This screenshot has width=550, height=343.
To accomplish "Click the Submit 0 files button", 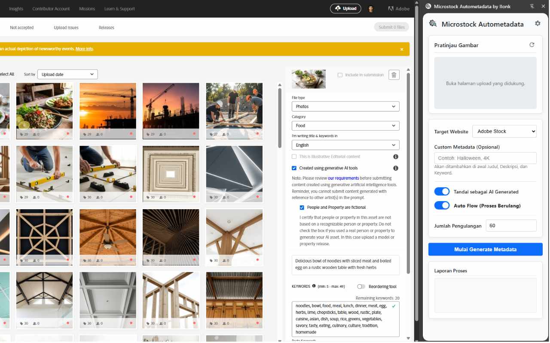I will (391, 27).
